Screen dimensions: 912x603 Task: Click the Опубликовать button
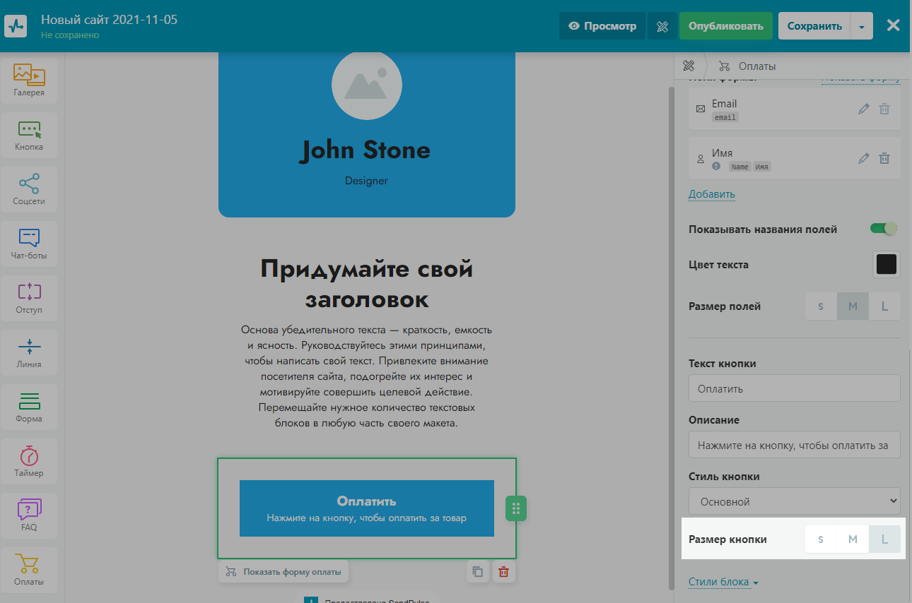(725, 26)
